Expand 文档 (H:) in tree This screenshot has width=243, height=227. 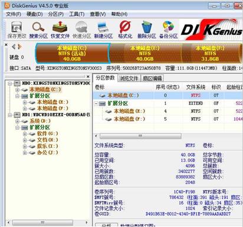[x=25, y=140]
